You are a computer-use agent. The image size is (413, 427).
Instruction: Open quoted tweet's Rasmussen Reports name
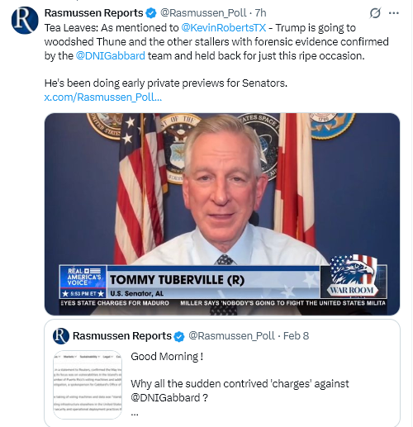point(122,336)
